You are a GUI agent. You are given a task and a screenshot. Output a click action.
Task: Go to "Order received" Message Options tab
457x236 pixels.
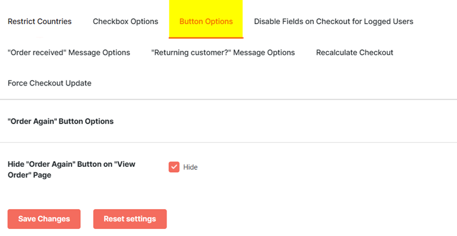click(69, 53)
